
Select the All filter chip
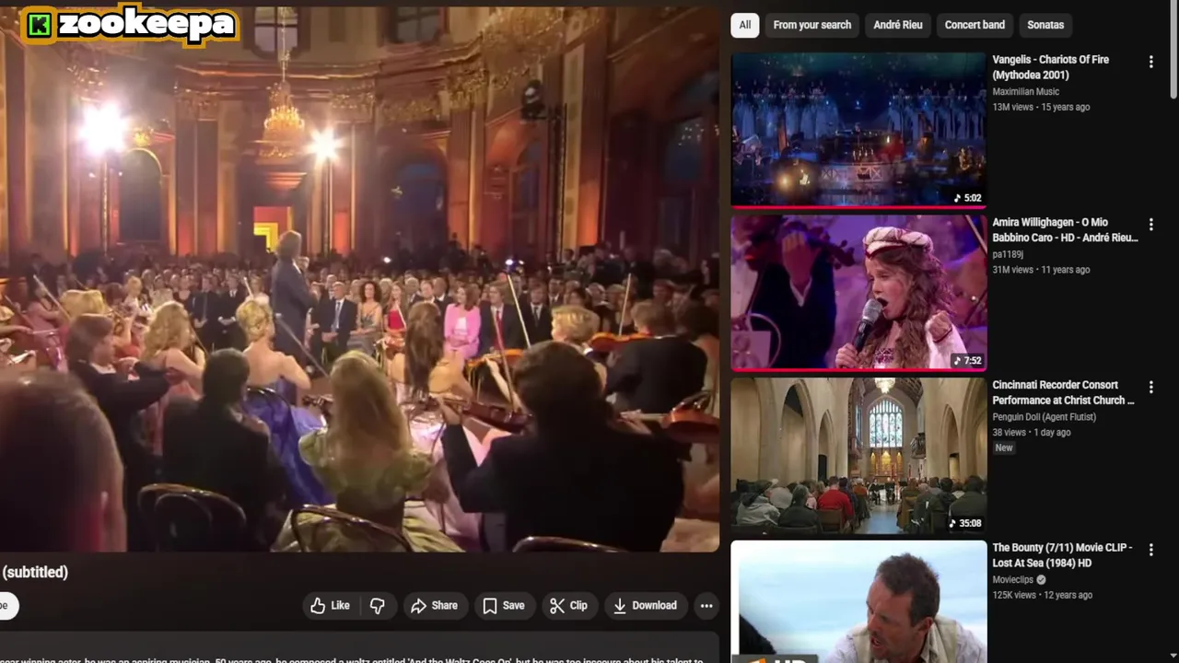click(744, 25)
